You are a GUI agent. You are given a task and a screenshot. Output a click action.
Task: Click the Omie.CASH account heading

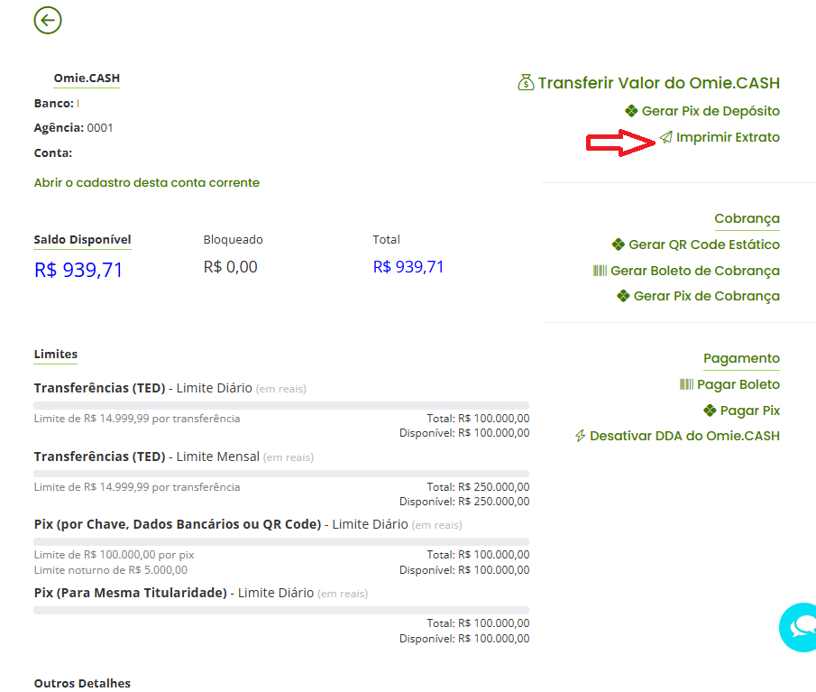pos(87,78)
